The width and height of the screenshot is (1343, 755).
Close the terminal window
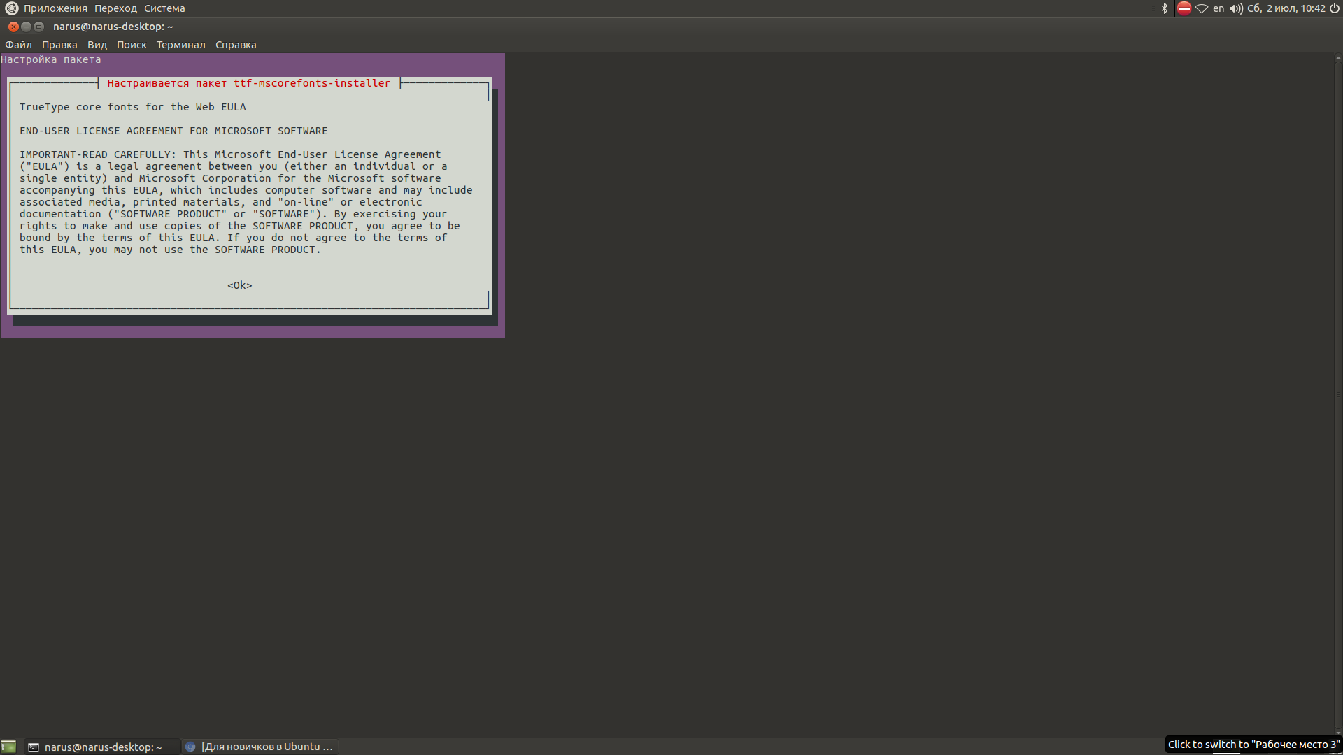click(x=13, y=27)
